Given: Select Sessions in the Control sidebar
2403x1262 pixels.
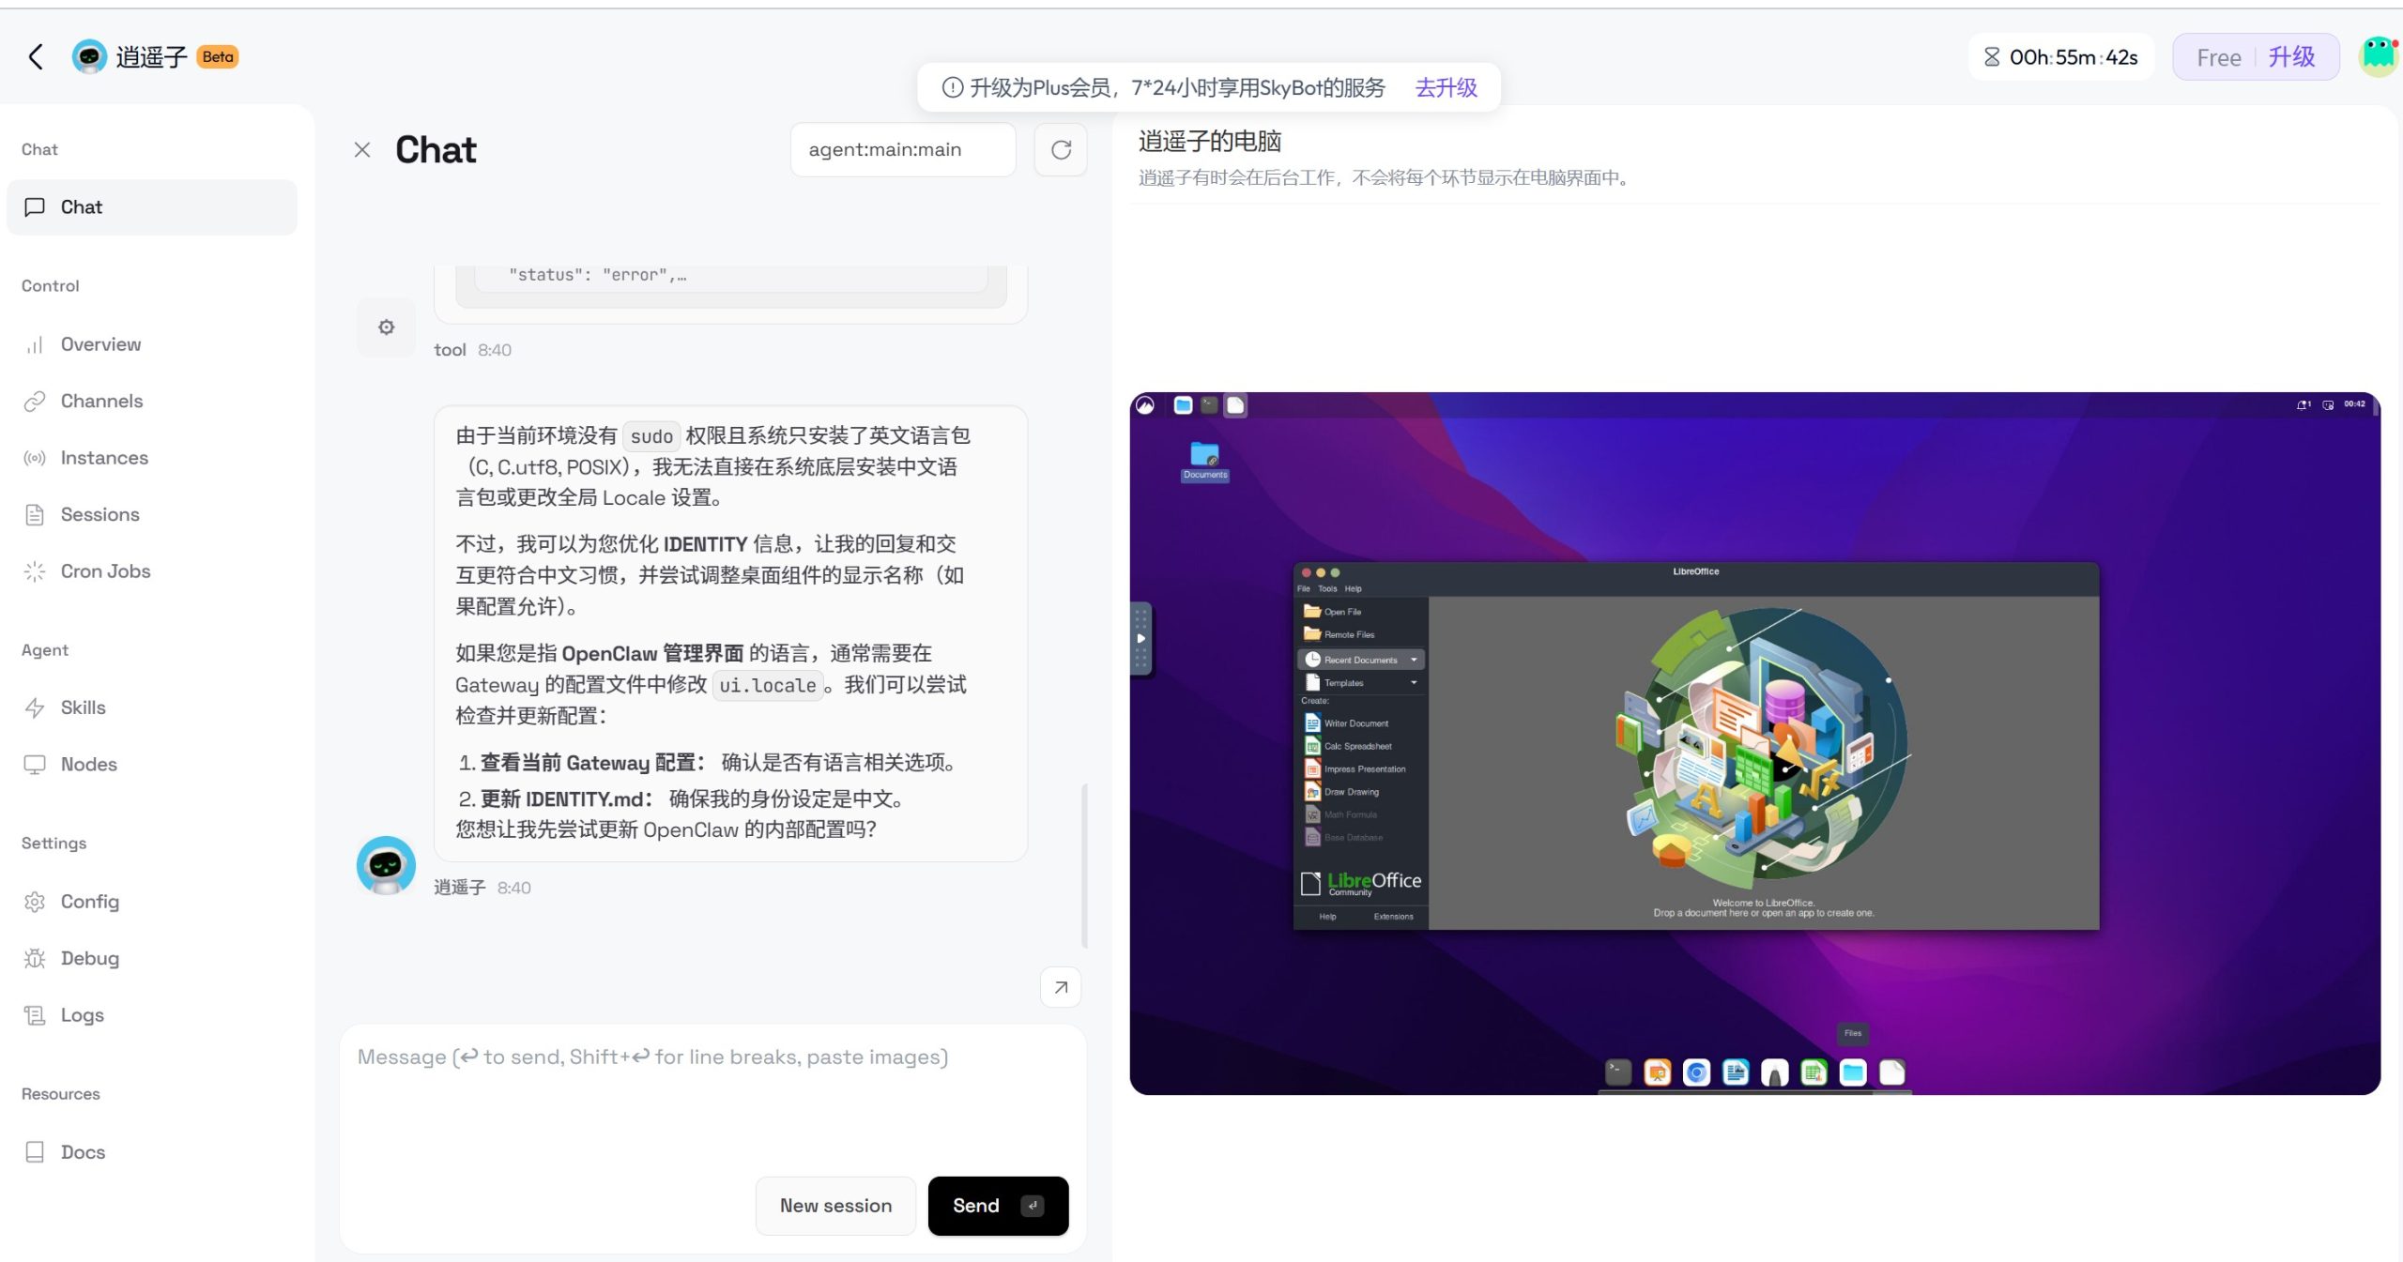Looking at the screenshot, I should (x=99, y=514).
